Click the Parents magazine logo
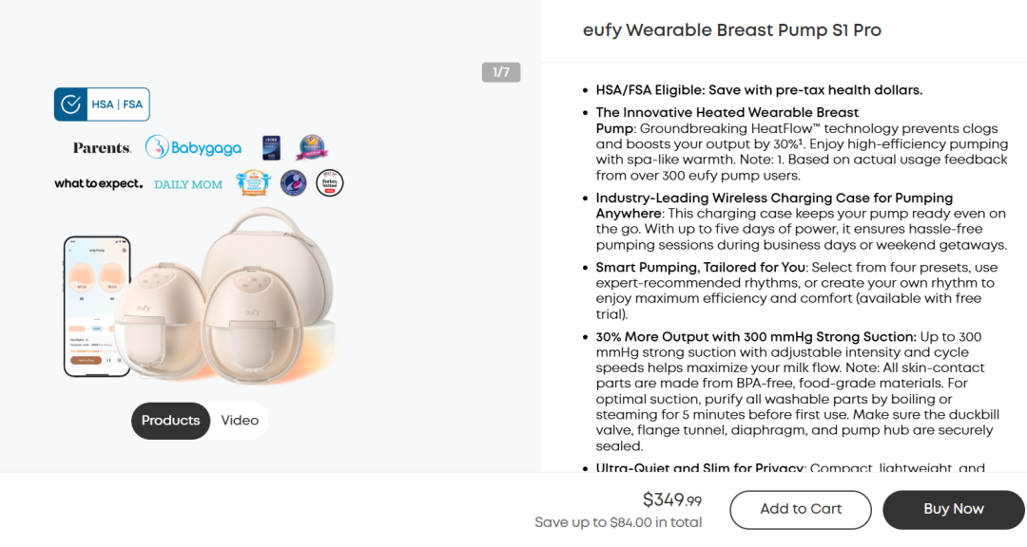Screen dimensions: 1027x547 coord(102,148)
